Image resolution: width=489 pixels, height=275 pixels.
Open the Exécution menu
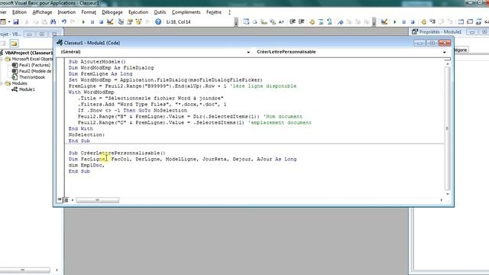coord(138,12)
